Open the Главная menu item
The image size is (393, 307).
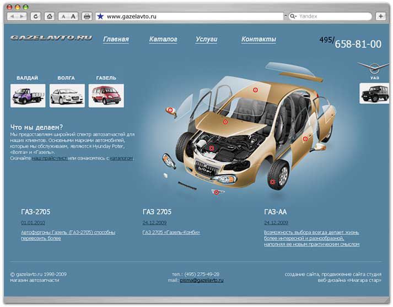tap(116, 39)
